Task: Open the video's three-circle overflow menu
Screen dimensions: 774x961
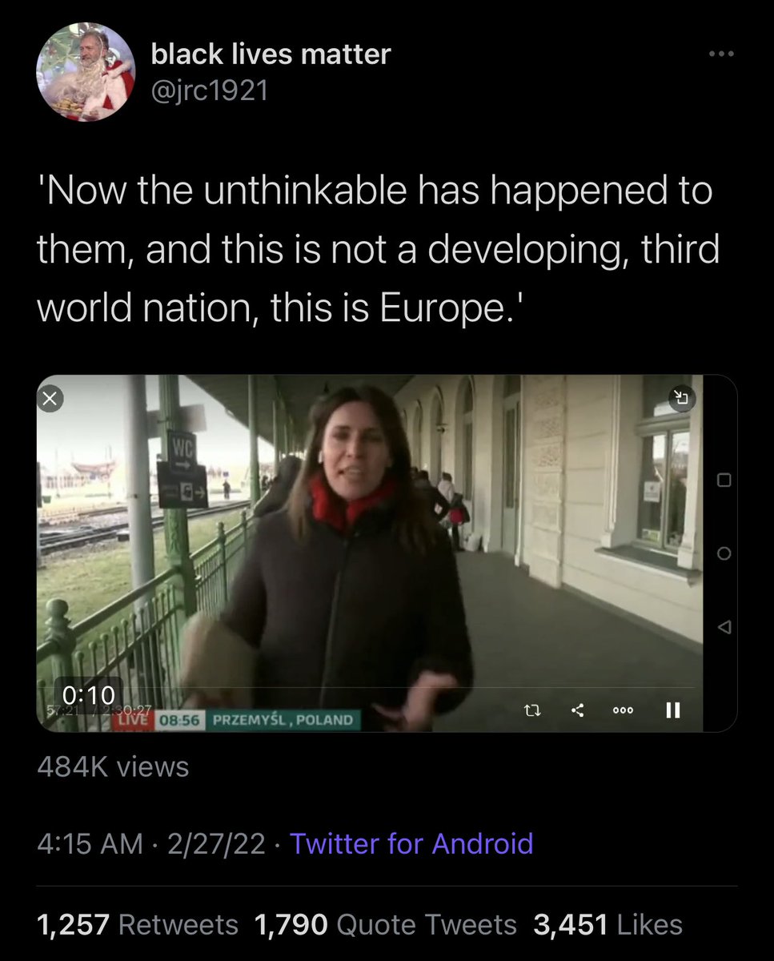Action: [x=624, y=710]
